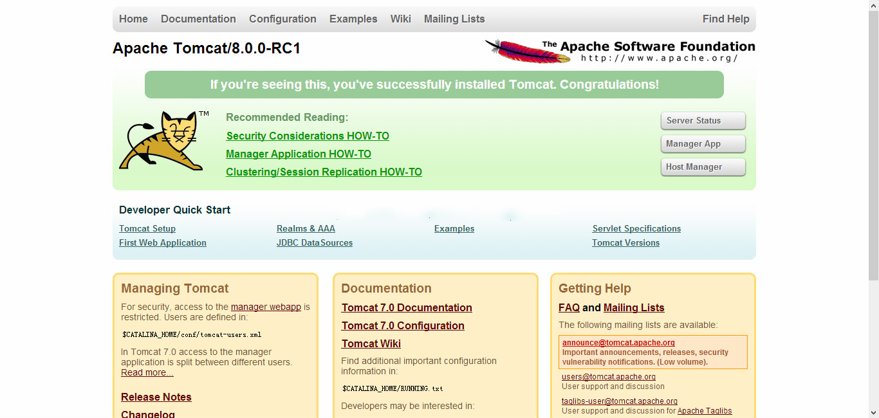Click the manager webapp link
Screen dimensions: 879x418
click(x=266, y=307)
